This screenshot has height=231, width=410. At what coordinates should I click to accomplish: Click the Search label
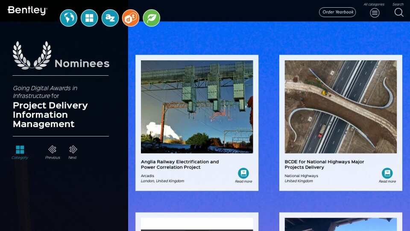(398, 4)
